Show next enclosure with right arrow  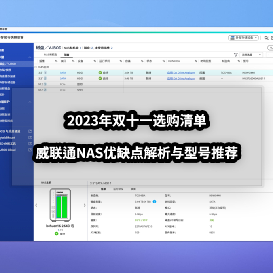(85, 205)
